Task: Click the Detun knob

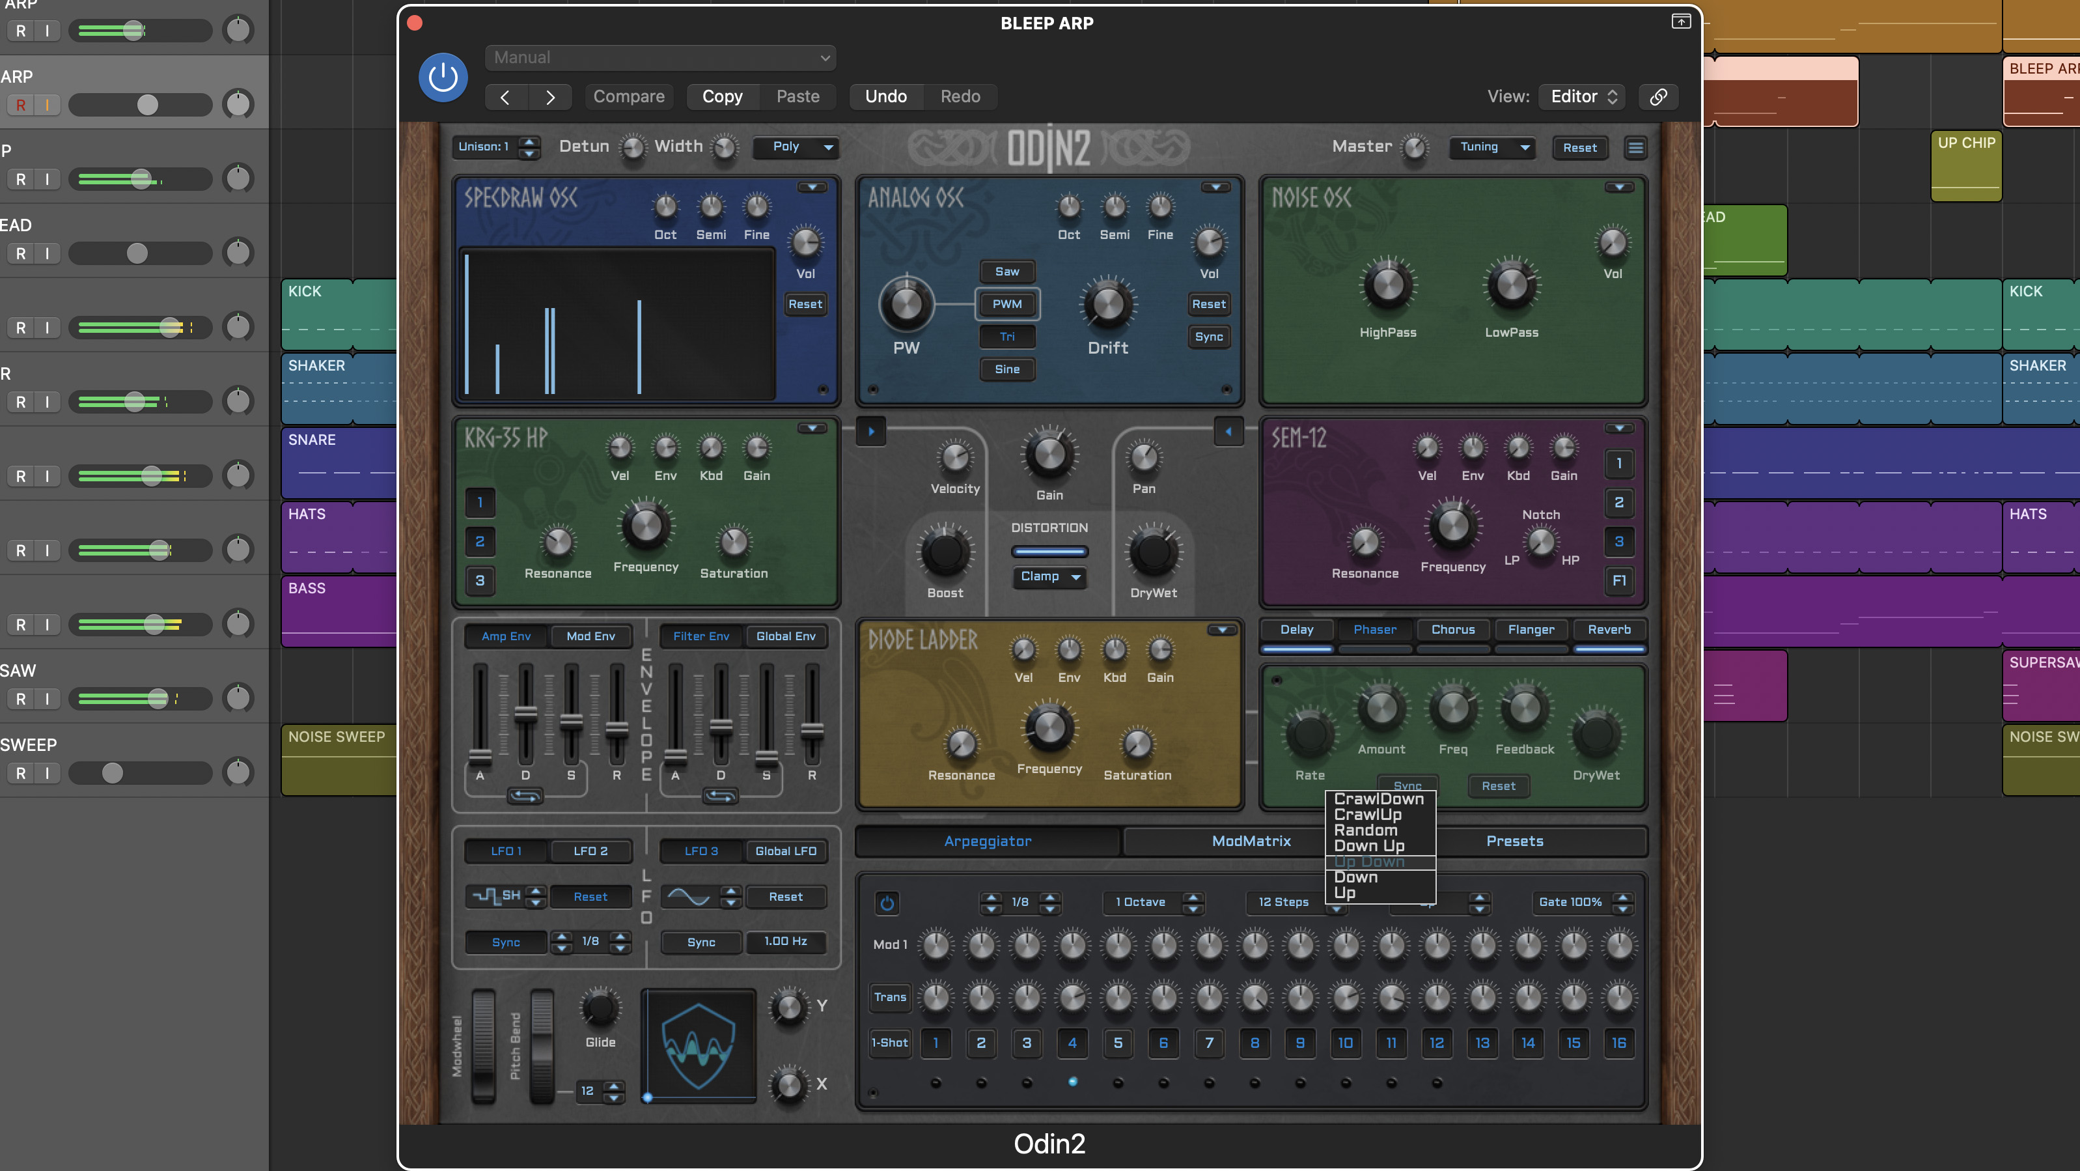Action: click(632, 148)
